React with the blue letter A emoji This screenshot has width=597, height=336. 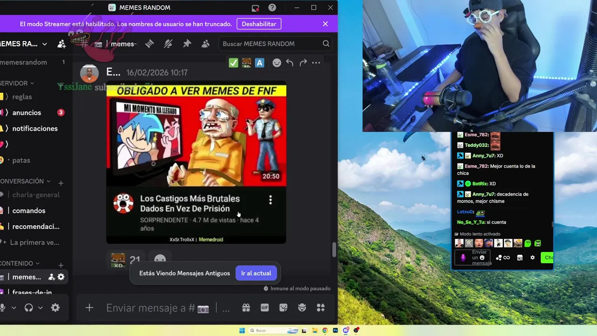(260, 63)
